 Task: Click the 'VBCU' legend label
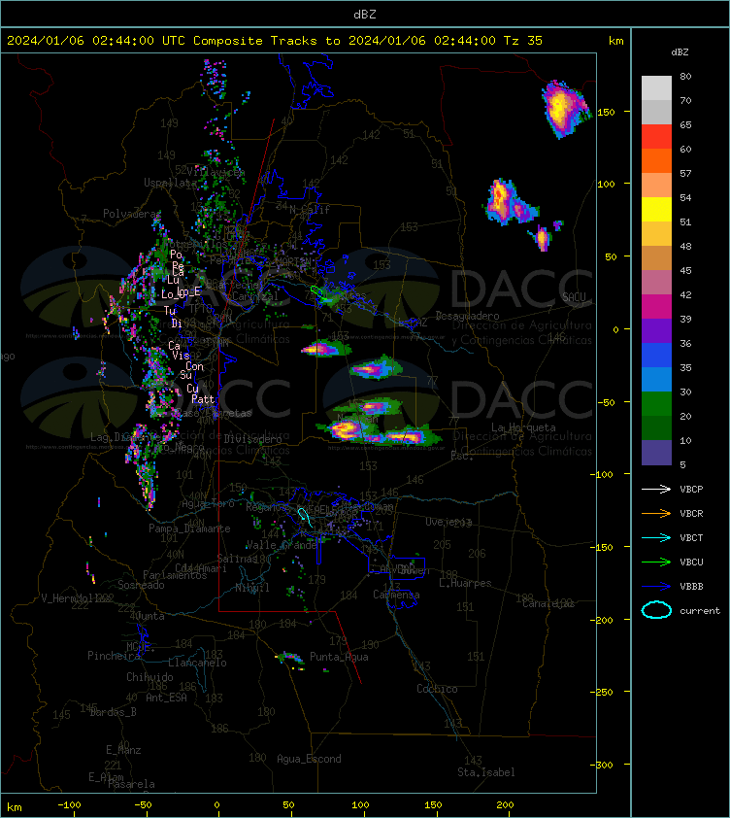point(691,562)
